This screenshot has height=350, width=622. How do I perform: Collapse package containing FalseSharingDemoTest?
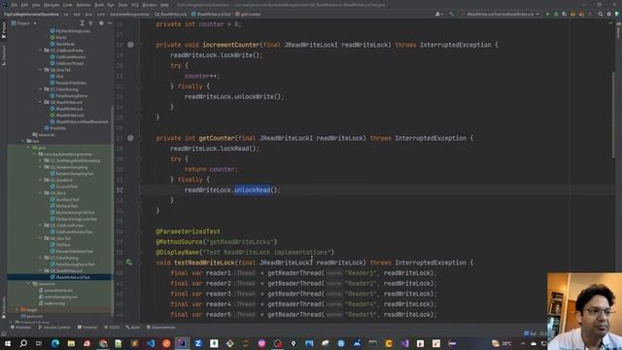41,258
